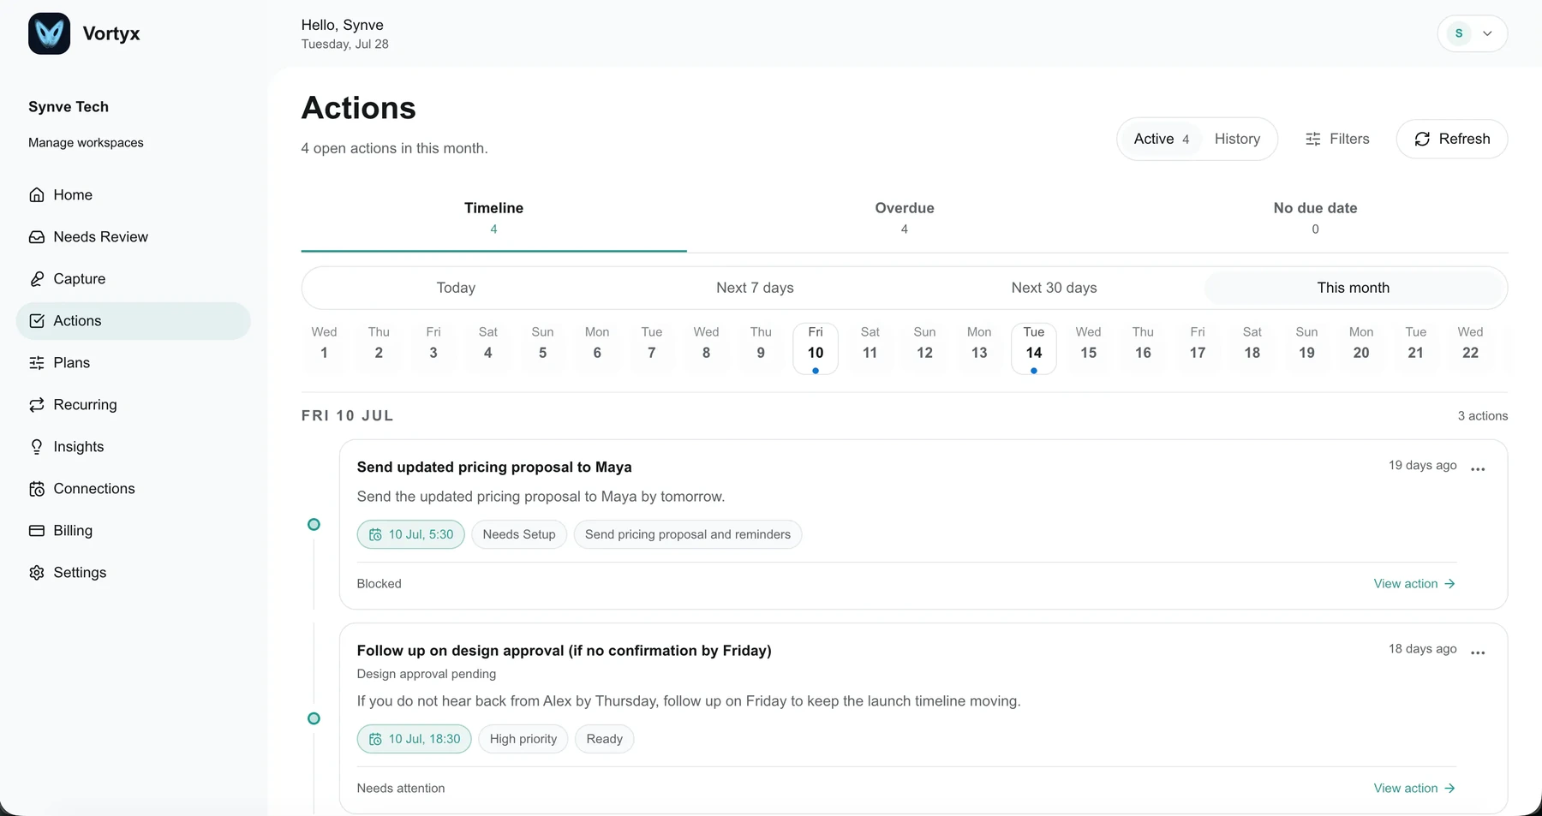Image resolution: width=1542 pixels, height=816 pixels.
Task: Click the calendar icon in 10 Jul, 18:30 chip
Action: [x=375, y=739]
